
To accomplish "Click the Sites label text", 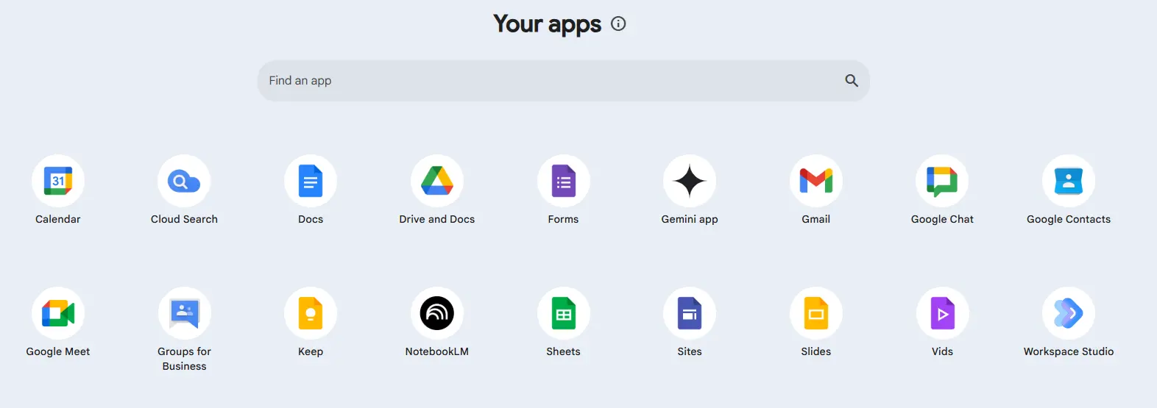I will click(x=690, y=351).
